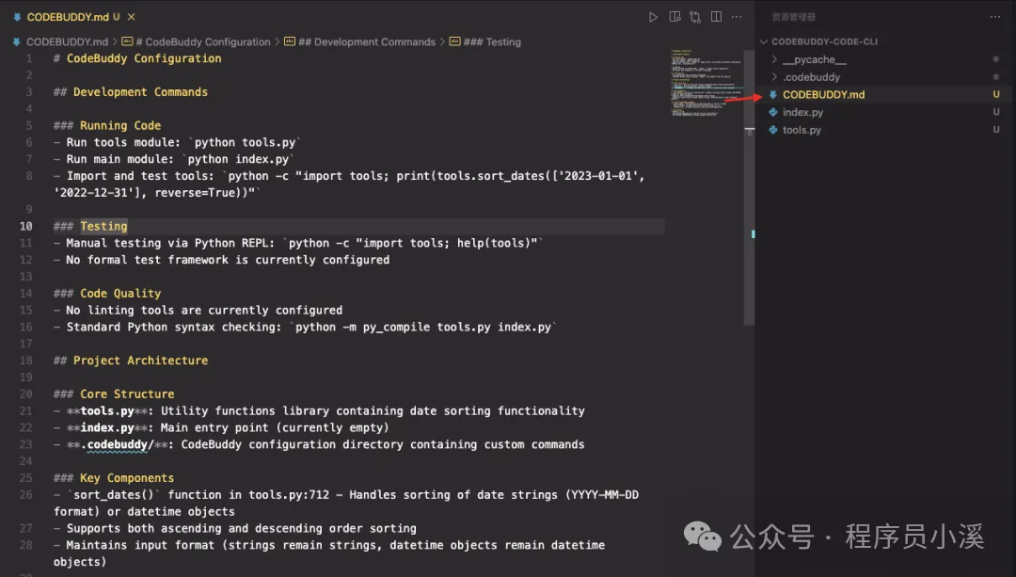Click line number 20 in gutter
The height and width of the screenshot is (577, 1016).
25,394
